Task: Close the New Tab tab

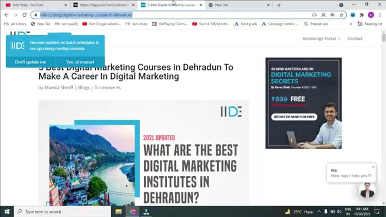Action: point(268,5)
